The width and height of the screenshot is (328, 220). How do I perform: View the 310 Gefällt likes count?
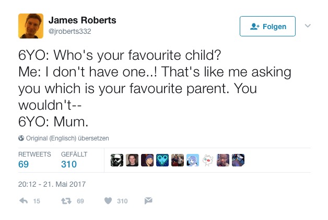pyautogui.click(x=68, y=164)
